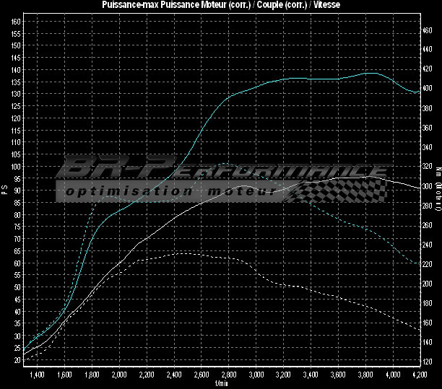Click the 4,200 tick on x-axis
The image size is (442, 389).
tap(417, 375)
